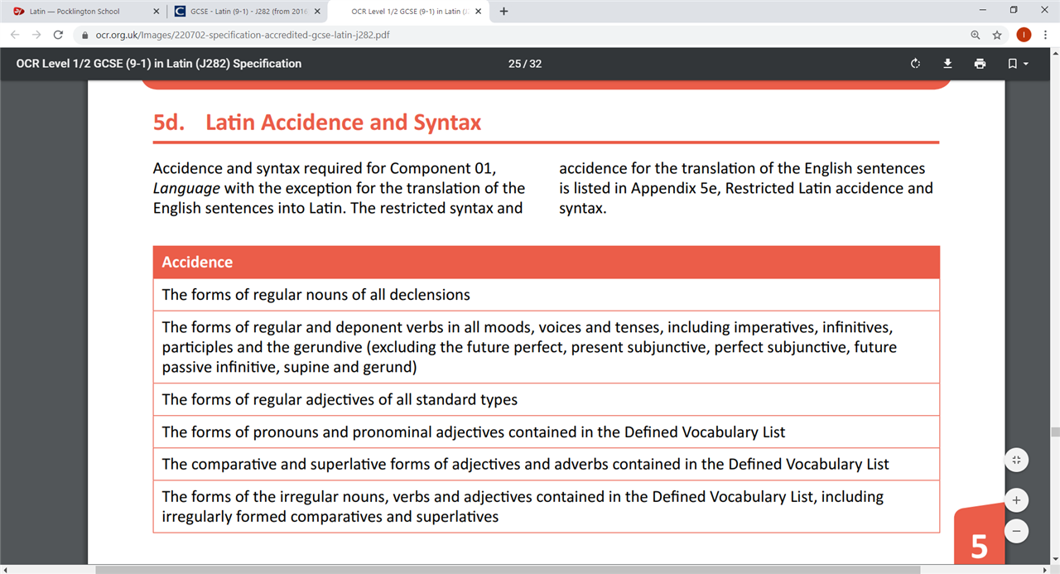Viewport: 1060px width, 574px height.
Task: Click the heading '5d. Latin Accidence and Syntax'
Action: [317, 123]
